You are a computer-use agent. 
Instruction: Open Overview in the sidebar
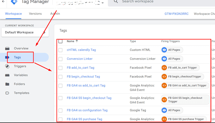click(x=21, y=49)
